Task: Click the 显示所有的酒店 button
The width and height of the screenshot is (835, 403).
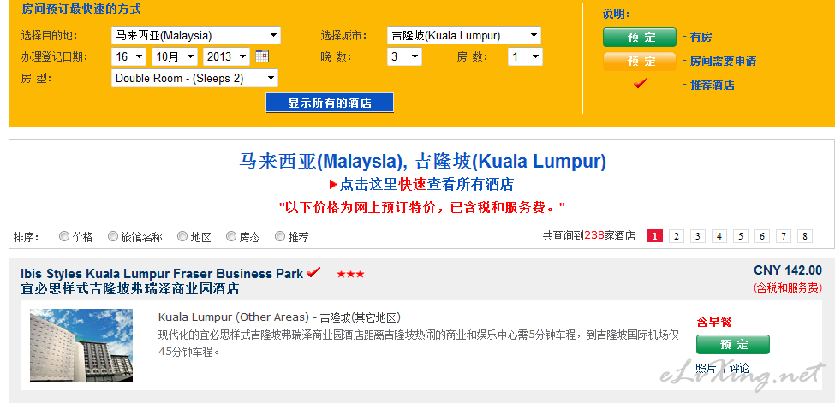Action: click(x=330, y=103)
